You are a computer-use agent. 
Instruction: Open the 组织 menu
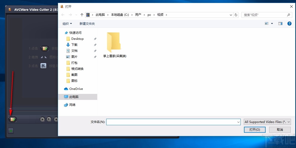(x=67, y=24)
